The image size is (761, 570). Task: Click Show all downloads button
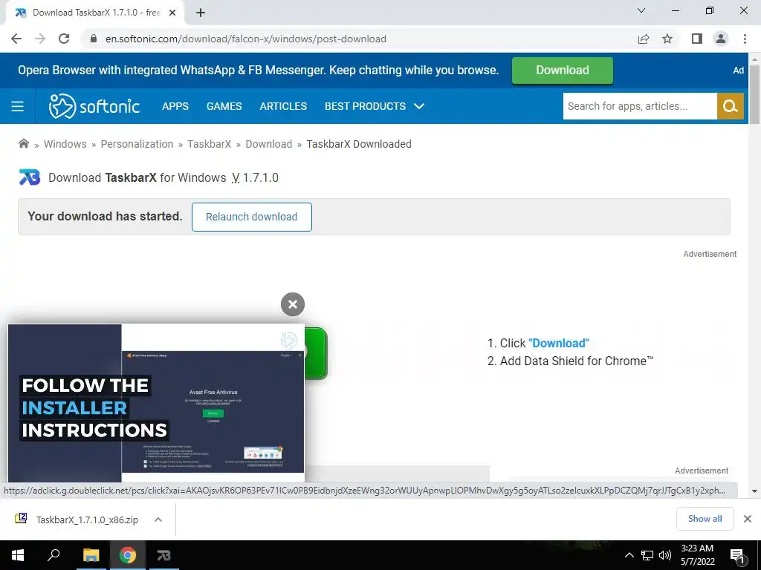click(705, 519)
